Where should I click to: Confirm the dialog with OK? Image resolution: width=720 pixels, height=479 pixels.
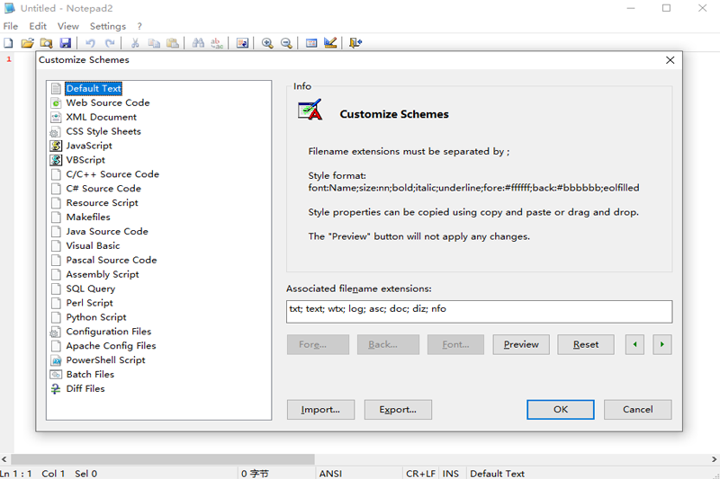point(561,409)
